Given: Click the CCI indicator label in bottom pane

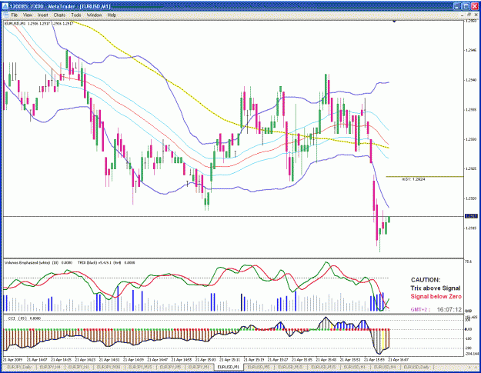Looking at the screenshot, I should point(24,318).
